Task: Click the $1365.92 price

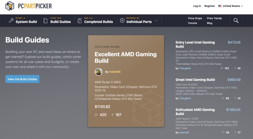Action: coord(233,110)
